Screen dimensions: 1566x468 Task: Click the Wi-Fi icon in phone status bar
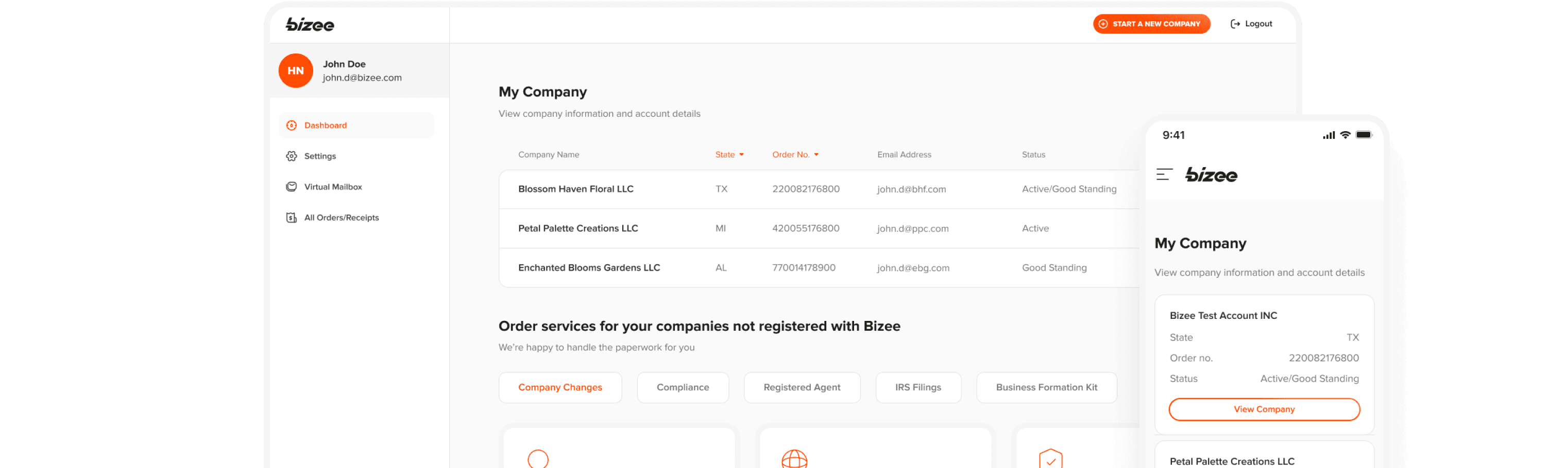[1346, 135]
